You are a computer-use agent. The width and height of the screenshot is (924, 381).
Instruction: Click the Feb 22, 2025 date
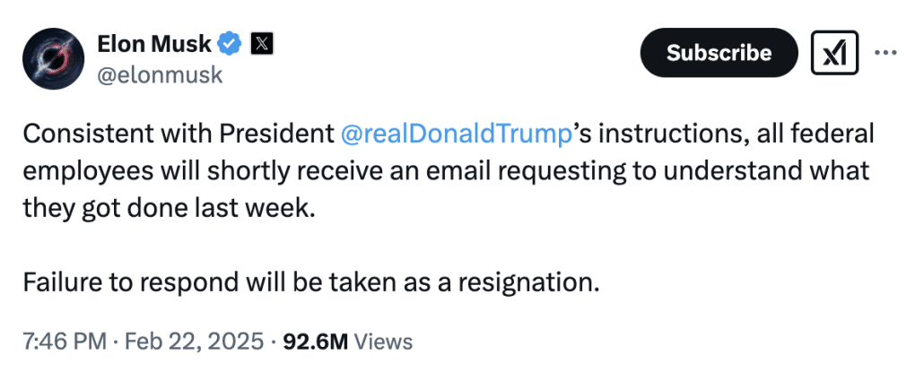195,342
